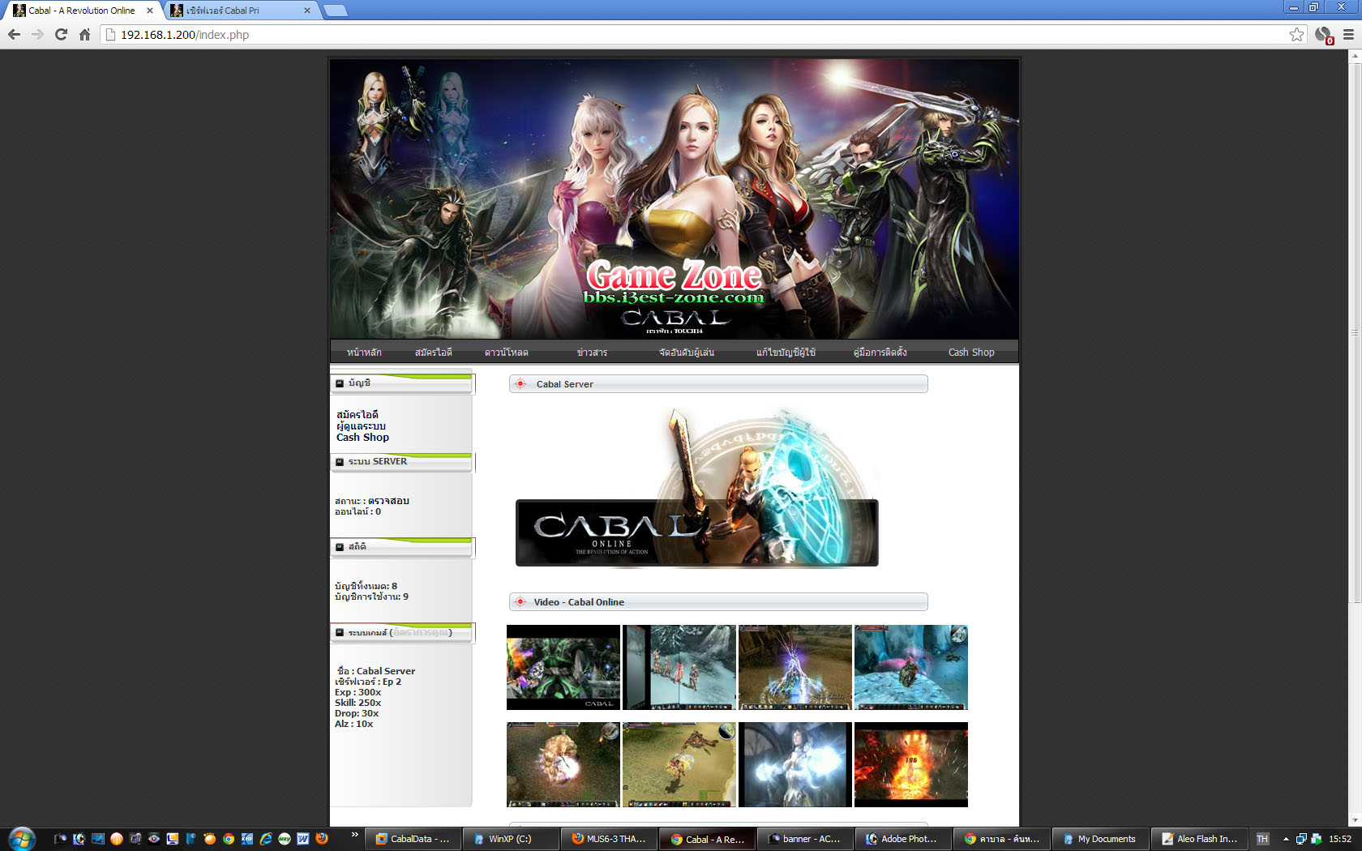Click the browser forward arrow
Image resolution: width=1362 pixels, height=851 pixels.
point(37,35)
